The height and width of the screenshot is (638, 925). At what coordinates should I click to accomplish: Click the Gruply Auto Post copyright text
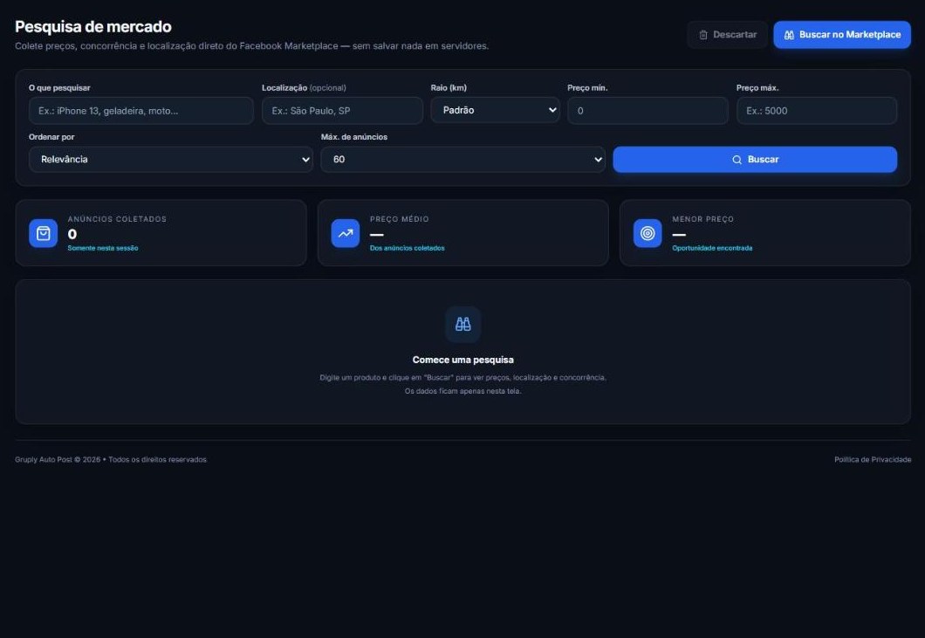point(111,460)
